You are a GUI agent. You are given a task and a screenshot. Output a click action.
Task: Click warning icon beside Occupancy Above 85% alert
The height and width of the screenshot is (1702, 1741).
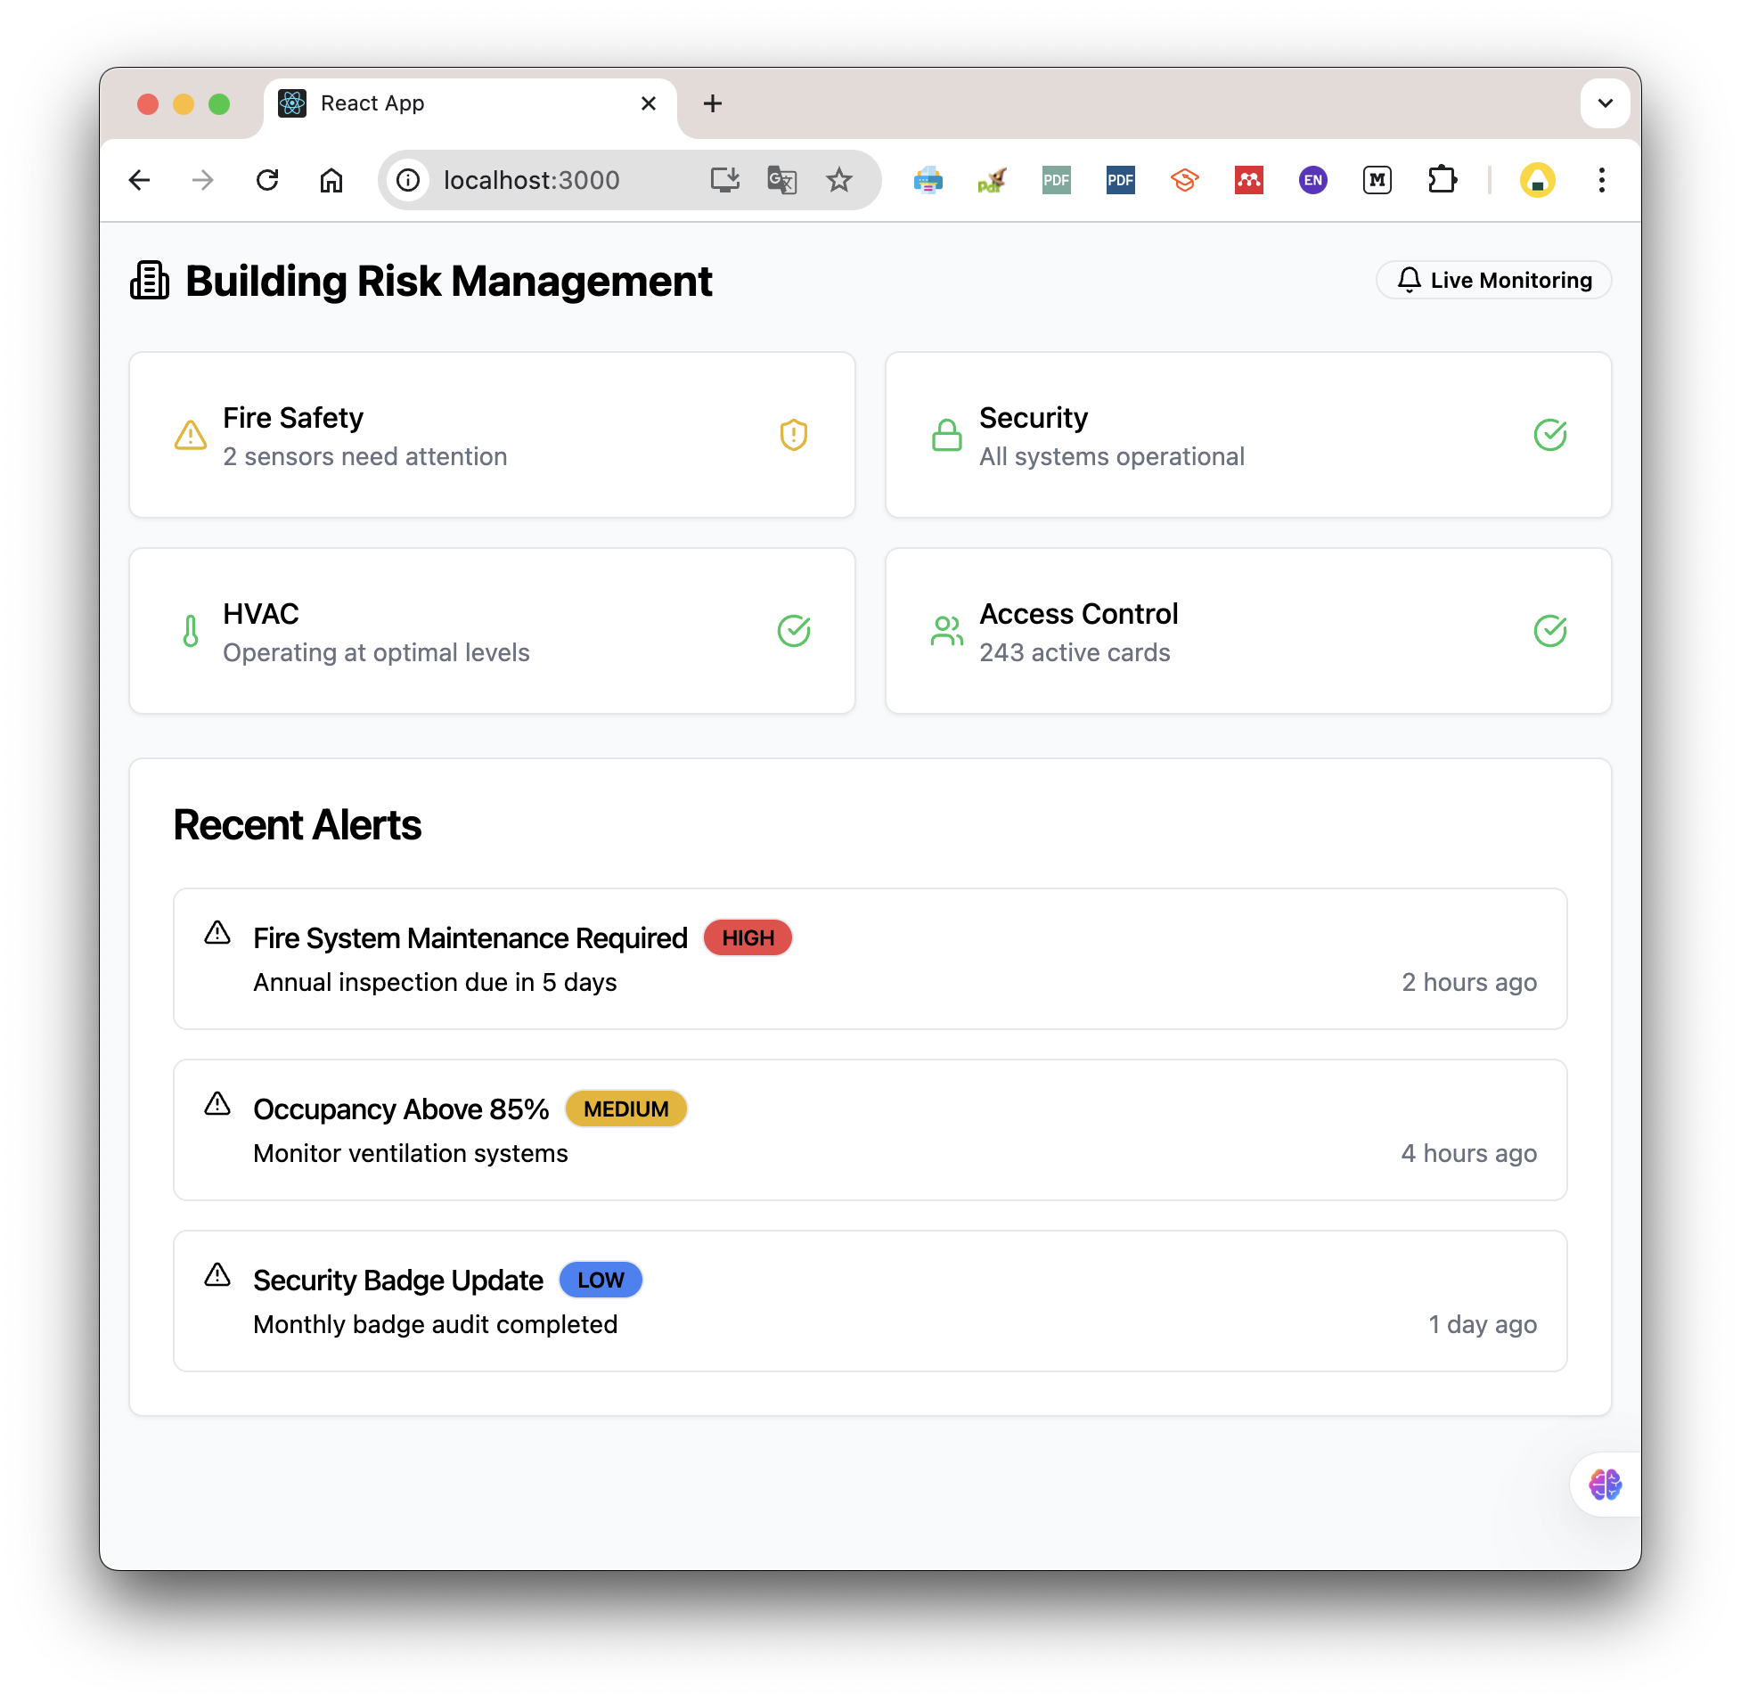coord(217,1104)
